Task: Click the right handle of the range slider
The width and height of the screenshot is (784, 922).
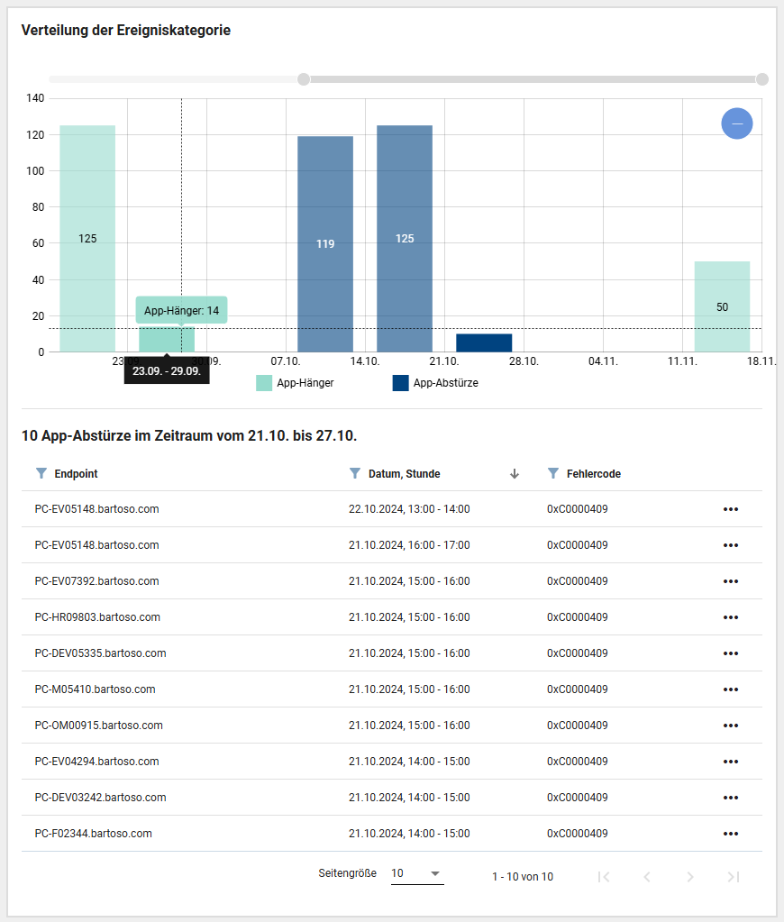Action: (x=761, y=79)
